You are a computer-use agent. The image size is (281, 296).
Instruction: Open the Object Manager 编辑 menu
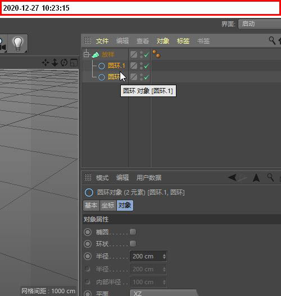[x=123, y=41]
